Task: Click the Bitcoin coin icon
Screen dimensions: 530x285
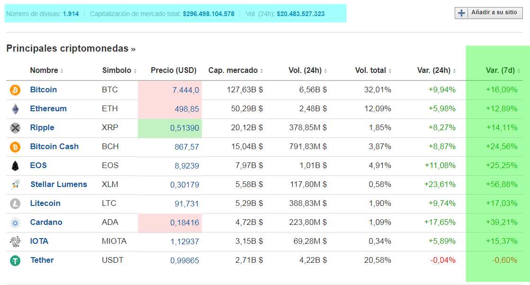Action: click(x=15, y=90)
